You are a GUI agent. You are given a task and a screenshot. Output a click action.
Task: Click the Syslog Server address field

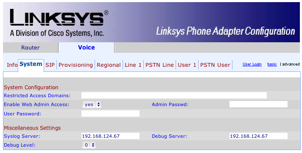(110, 136)
